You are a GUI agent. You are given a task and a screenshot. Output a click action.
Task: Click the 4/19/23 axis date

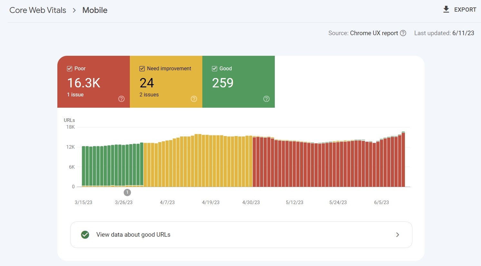pos(211,202)
